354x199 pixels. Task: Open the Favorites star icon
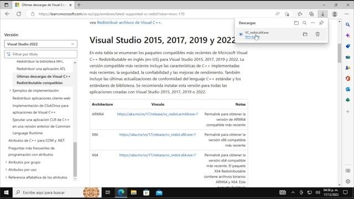300,14
